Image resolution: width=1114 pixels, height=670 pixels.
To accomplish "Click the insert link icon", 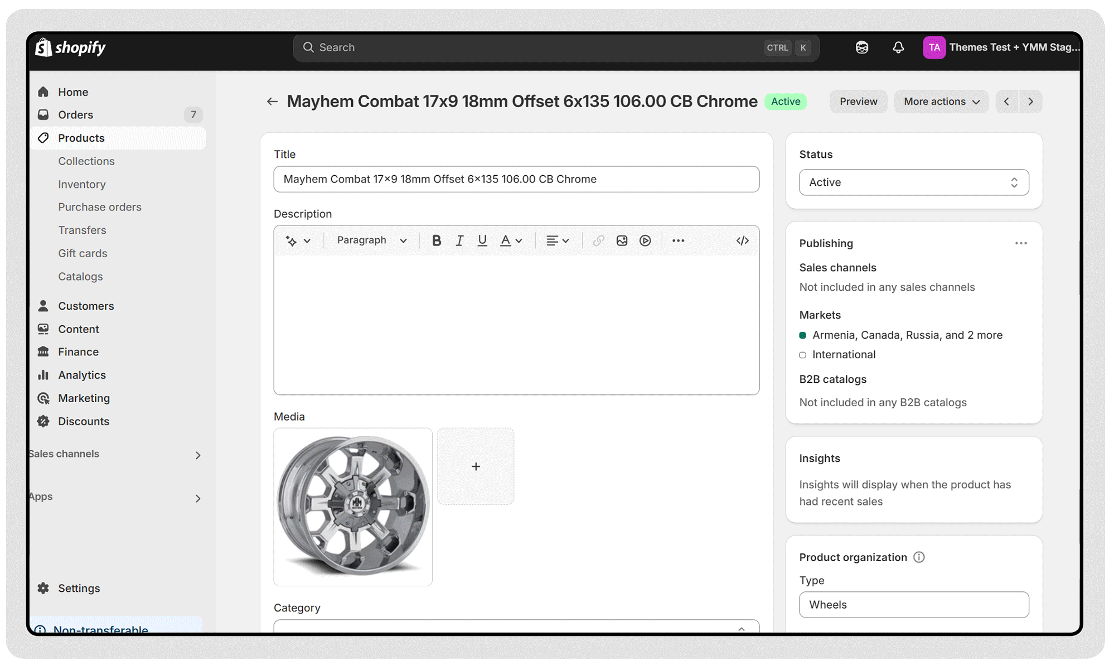I will pyautogui.click(x=598, y=240).
